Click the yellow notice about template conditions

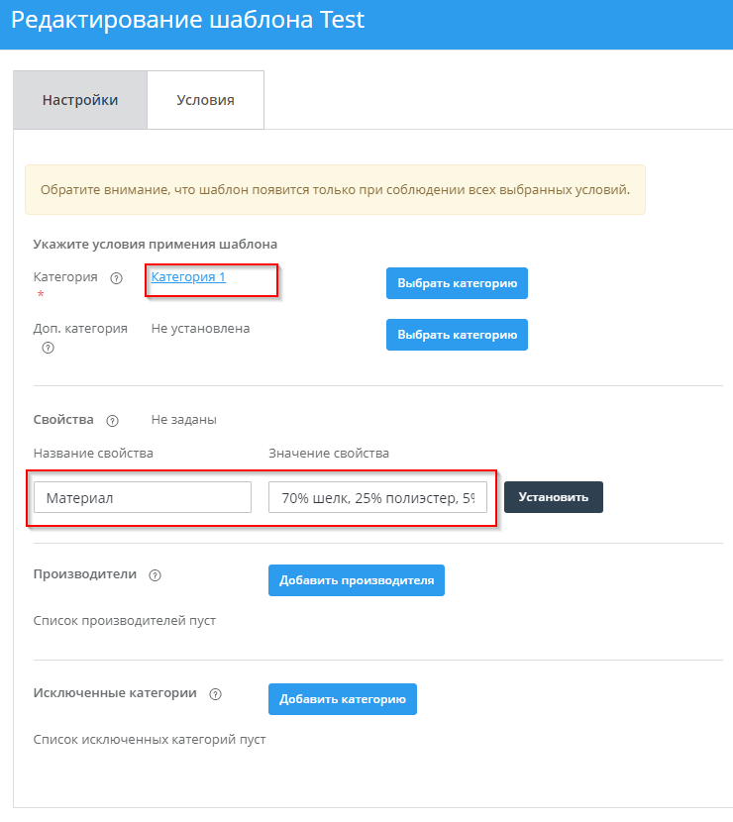point(335,190)
